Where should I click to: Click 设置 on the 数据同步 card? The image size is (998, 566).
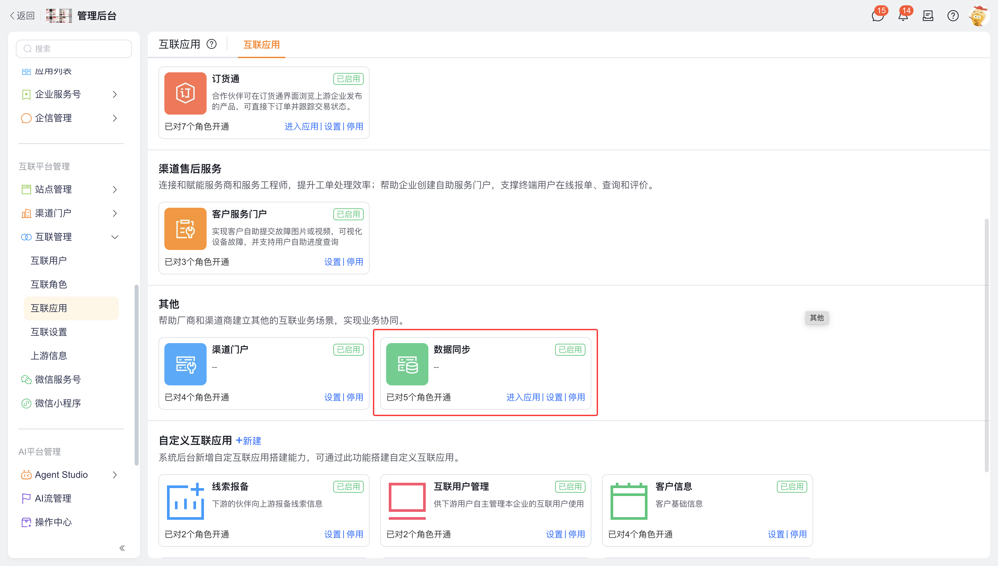[x=554, y=397]
